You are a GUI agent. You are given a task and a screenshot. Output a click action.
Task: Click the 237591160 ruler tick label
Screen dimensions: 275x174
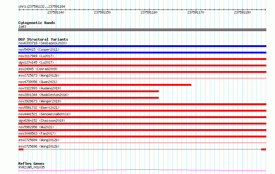[x=149, y=12]
